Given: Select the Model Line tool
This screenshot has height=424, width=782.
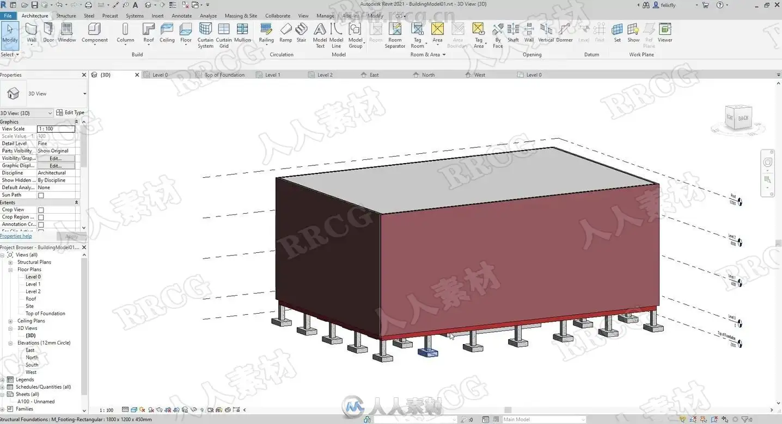Looking at the screenshot, I should [x=337, y=36].
